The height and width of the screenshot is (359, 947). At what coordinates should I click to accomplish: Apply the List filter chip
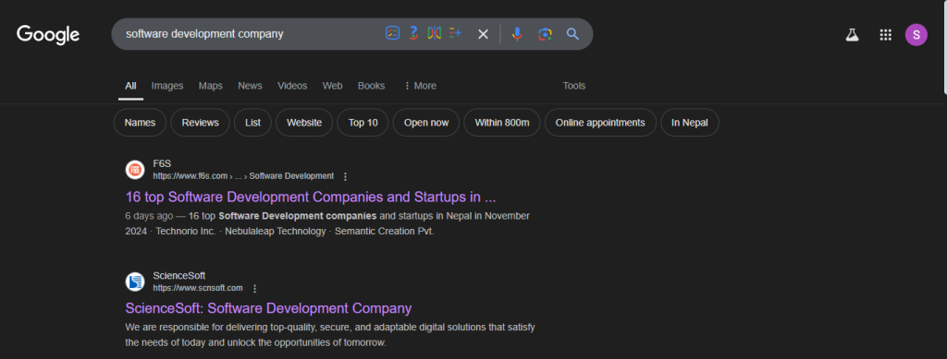click(253, 123)
